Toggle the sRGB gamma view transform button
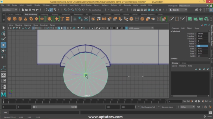This screenshot has height=119, width=213. pos(126,28)
